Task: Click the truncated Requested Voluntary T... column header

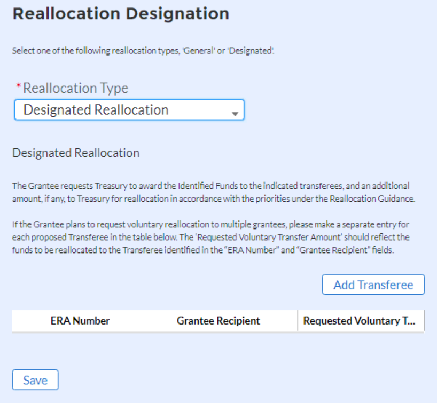Action: click(359, 321)
